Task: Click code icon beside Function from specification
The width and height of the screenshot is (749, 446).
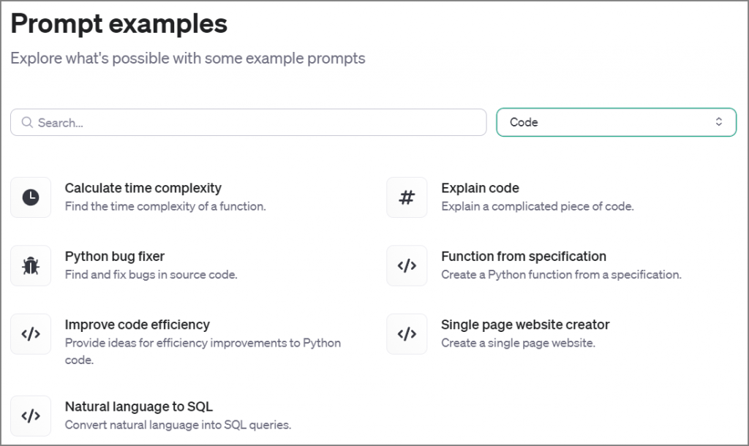Action: click(x=407, y=265)
